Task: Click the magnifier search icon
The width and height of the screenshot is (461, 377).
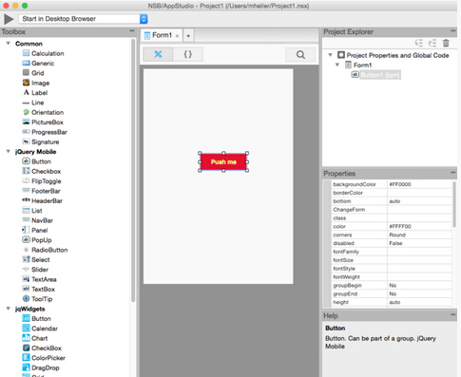Action: pos(300,55)
